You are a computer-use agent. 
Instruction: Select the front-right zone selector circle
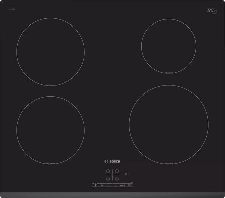click(x=117, y=178)
